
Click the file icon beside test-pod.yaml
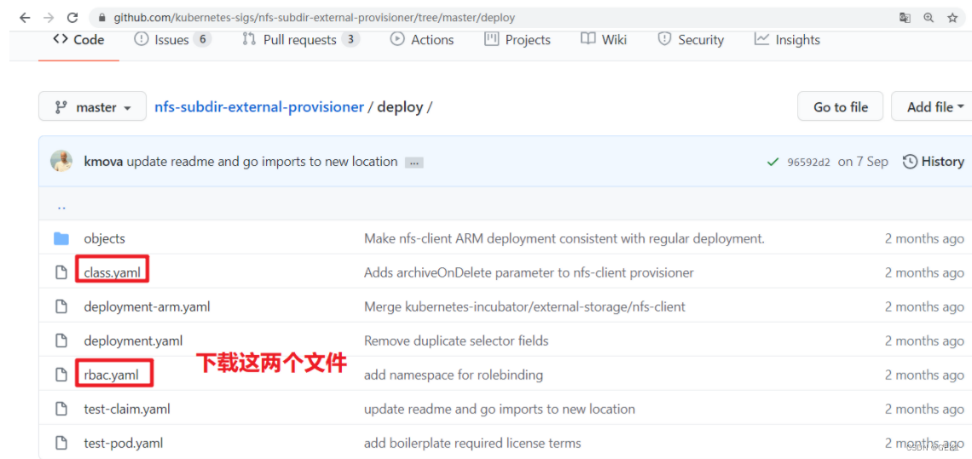(61, 443)
